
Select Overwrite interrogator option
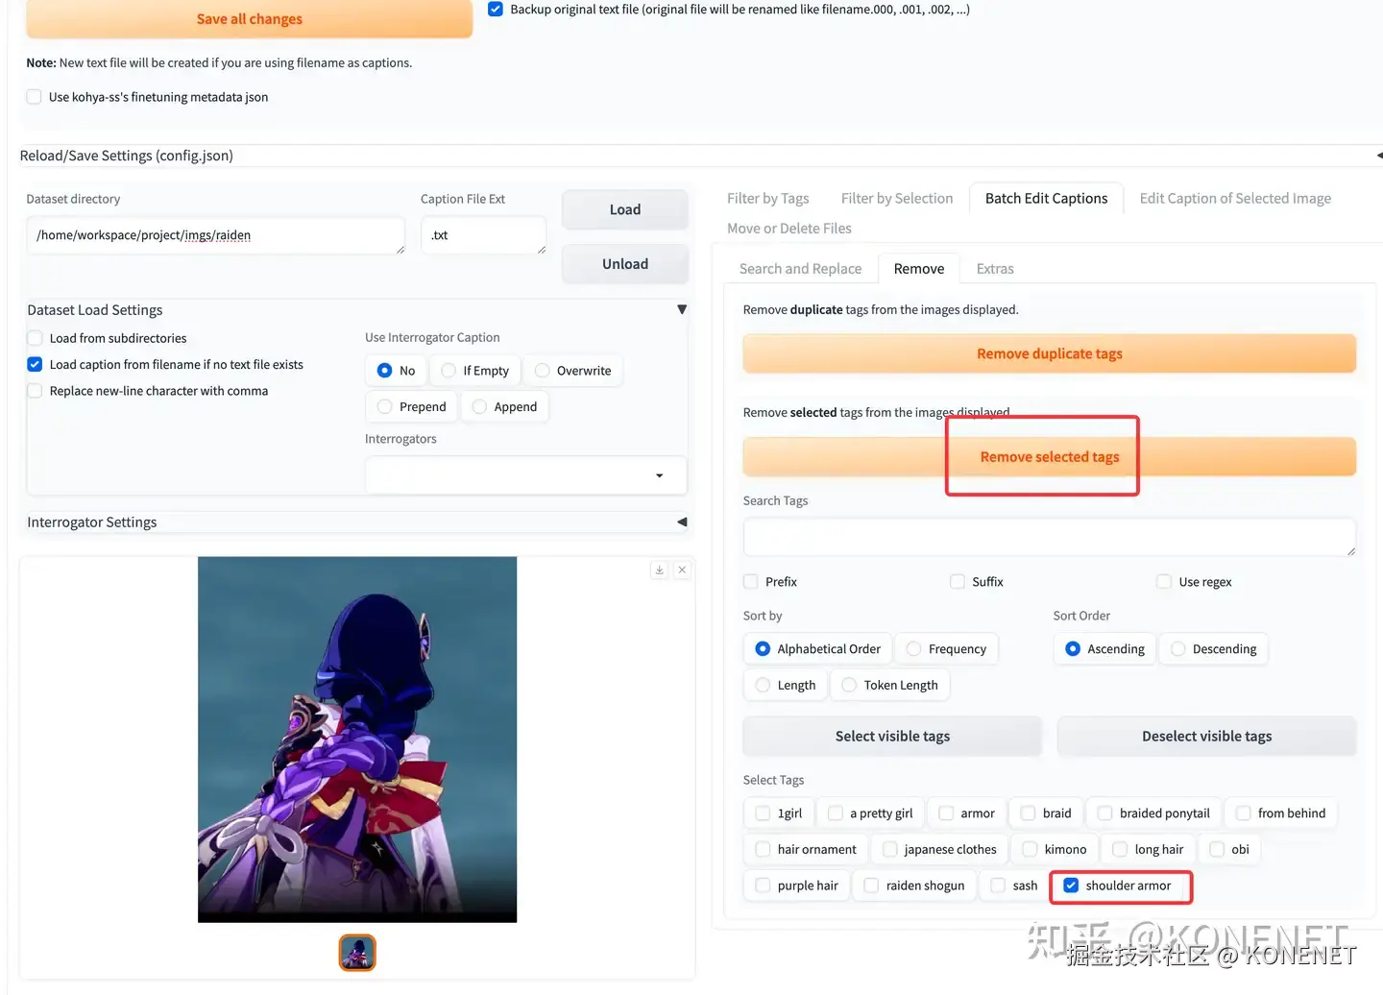pos(572,371)
